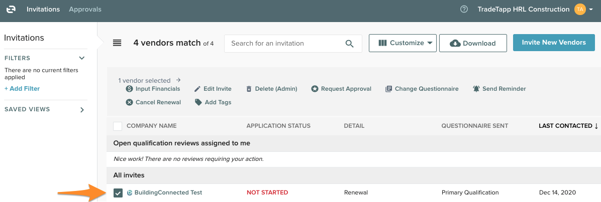The image size is (601, 202).
Task: Open the Customize dropdown
Action: click(x=402, y=43)
